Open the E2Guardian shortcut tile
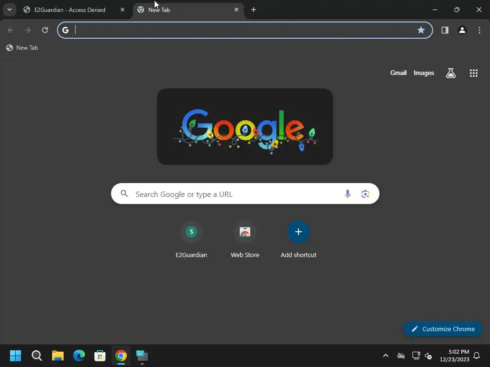The image size is (490, 367). tap(191, 240)
